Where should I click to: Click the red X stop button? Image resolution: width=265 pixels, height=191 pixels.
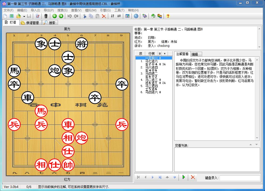click(x=193, y=177)
